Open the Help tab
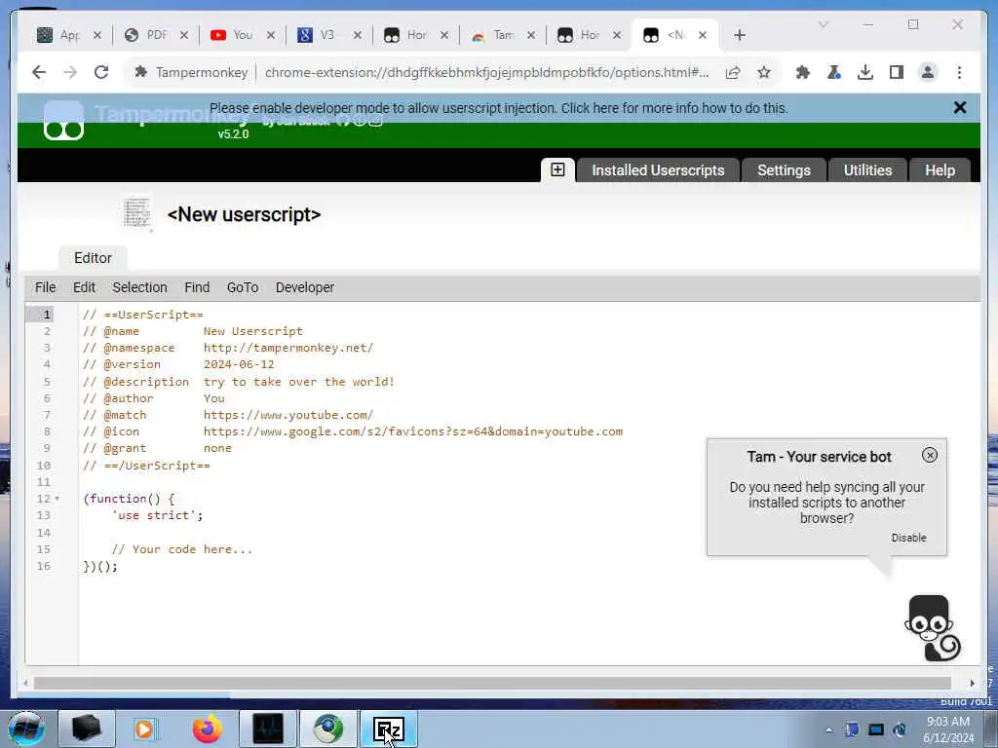The image size is (998, 748). click(x=940, y=170)
